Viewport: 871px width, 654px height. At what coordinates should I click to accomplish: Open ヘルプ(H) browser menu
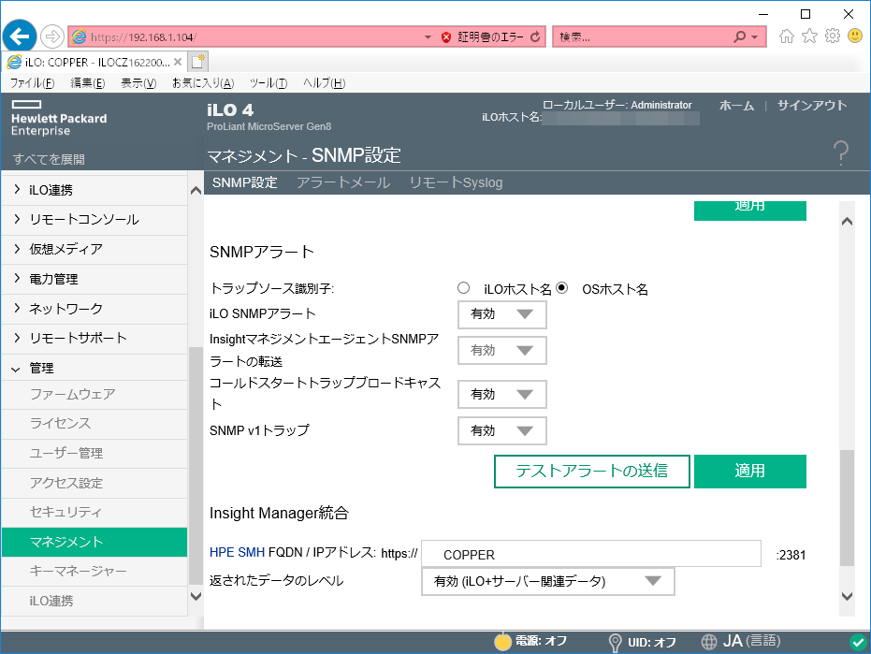(324, 82)
